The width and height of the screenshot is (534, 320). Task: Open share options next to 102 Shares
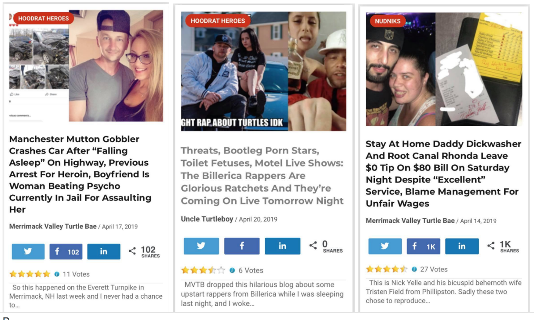(132, 251)
